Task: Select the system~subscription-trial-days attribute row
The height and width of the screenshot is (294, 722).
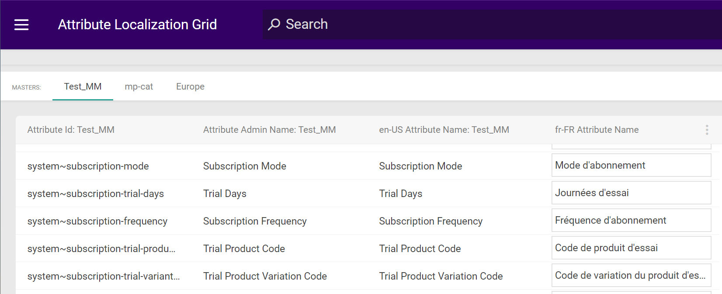Action: 95,194
